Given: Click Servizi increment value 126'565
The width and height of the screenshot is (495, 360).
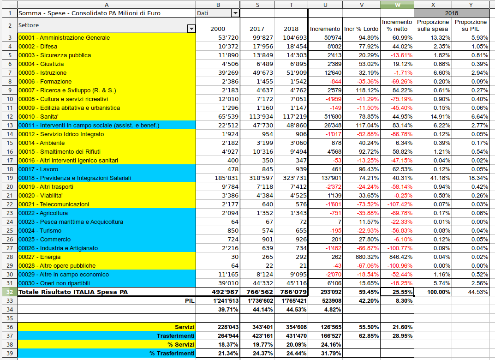Looking at the screenshot, I should pos(325,327).
